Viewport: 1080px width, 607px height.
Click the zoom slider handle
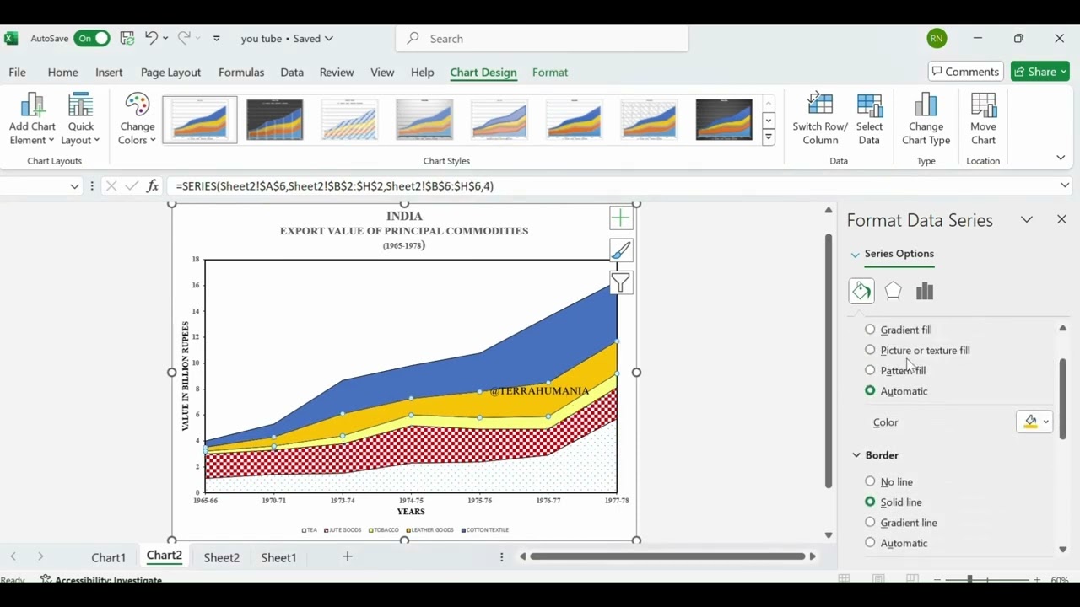coord(969,579)
